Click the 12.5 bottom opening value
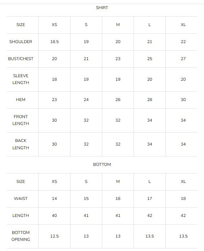The height and width of the screenshot is (251, 204). [54, 236]
